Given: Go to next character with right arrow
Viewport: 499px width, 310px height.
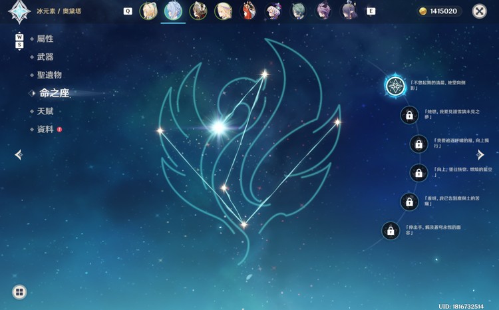Looking at the screenshot, I should click(480, 155).
